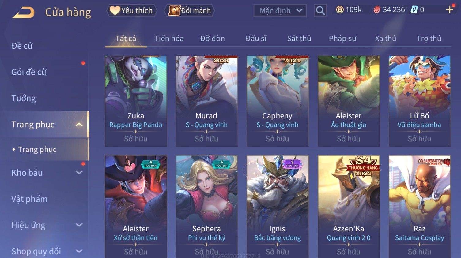The image size is (461, 258).
Task: Select the Raz Saitama Cosplay skin card
Action: point(419,207)
